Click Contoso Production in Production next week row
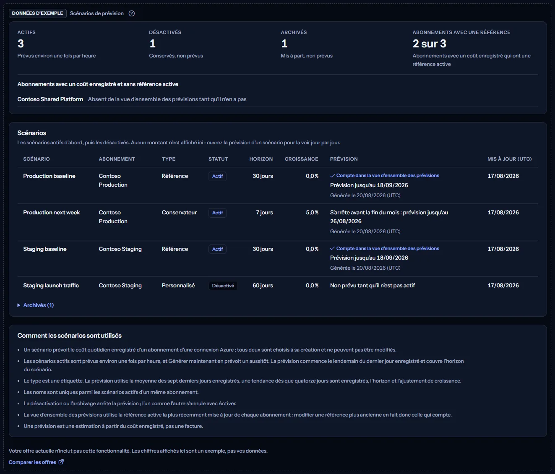 [x=113, y=217]
